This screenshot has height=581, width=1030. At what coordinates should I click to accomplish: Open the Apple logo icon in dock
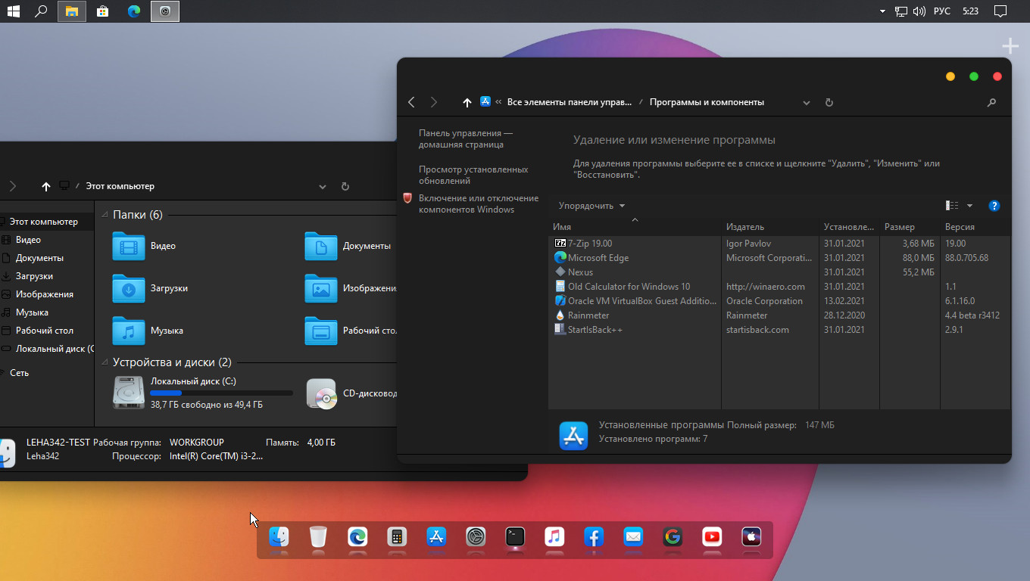(x=751, y=537)
